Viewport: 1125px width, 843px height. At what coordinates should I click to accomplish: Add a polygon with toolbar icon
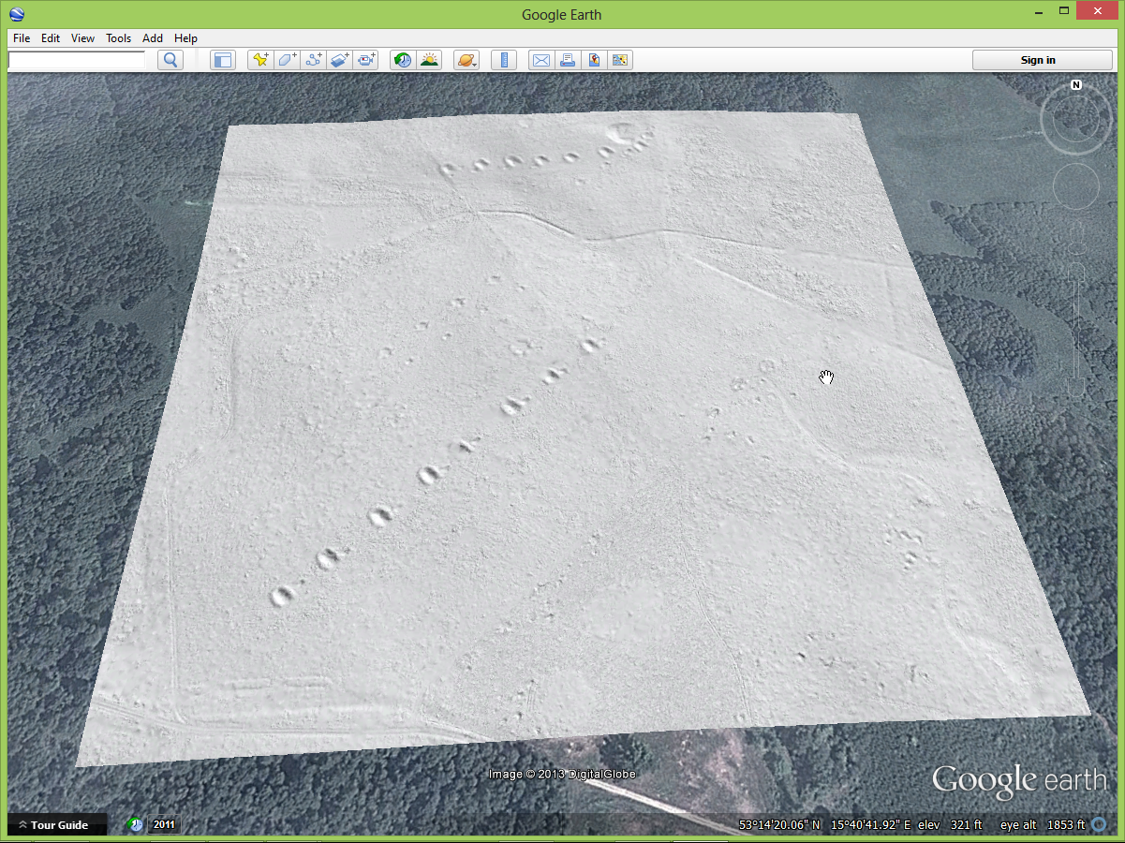coord(287,60)
